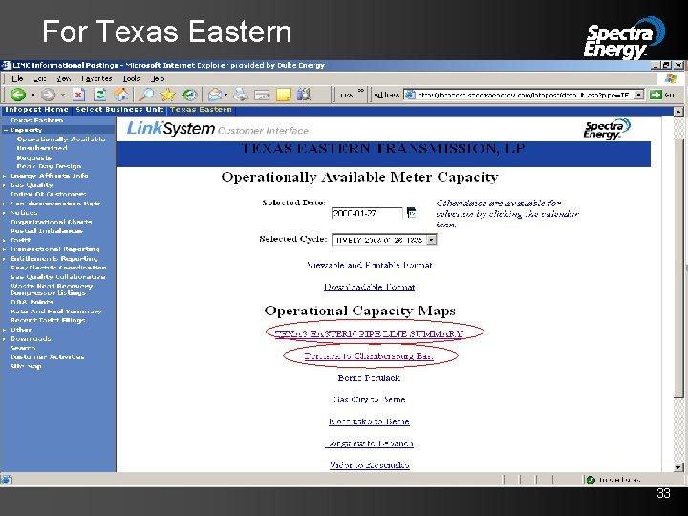Expand the Downloads sidebar section
This screenshot has width=688, height=516.
5,339
